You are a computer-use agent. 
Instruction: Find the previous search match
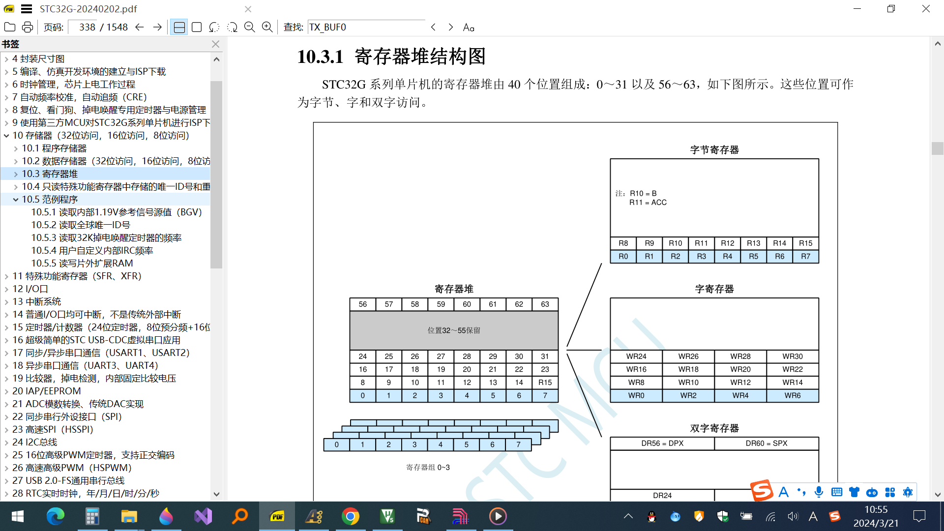433,27
